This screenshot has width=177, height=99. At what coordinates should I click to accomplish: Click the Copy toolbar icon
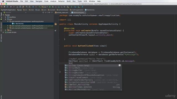(x=20, y=7)
